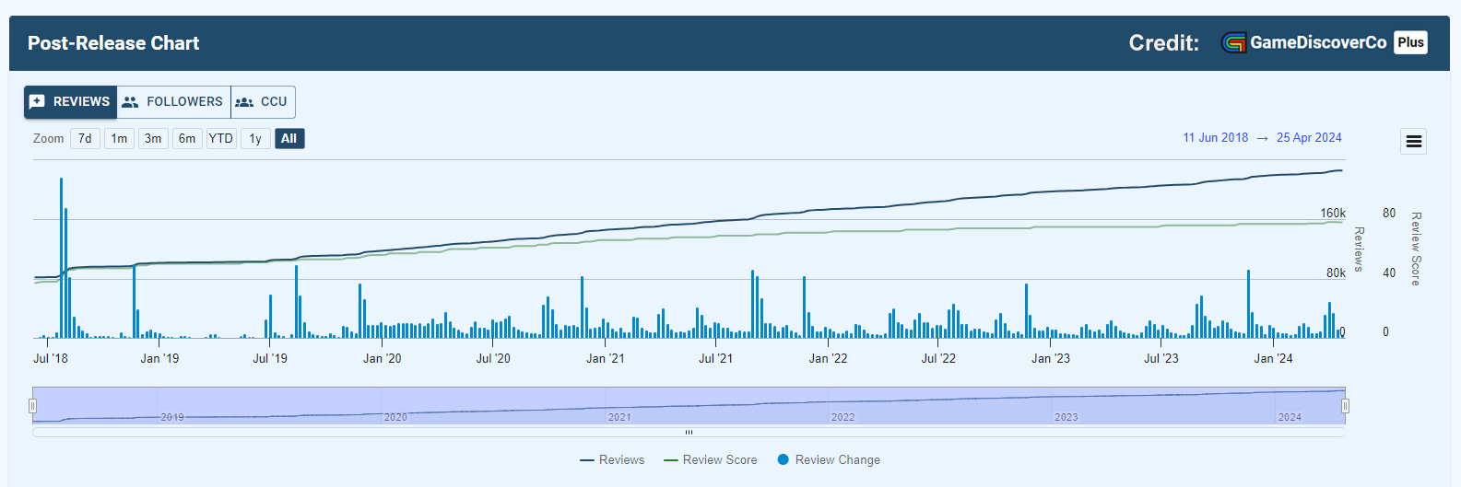Image resolution: width=1461 pixels, height=487 pixels.
Task: Click the CCU group icon
Action: (x=244, y=102)
